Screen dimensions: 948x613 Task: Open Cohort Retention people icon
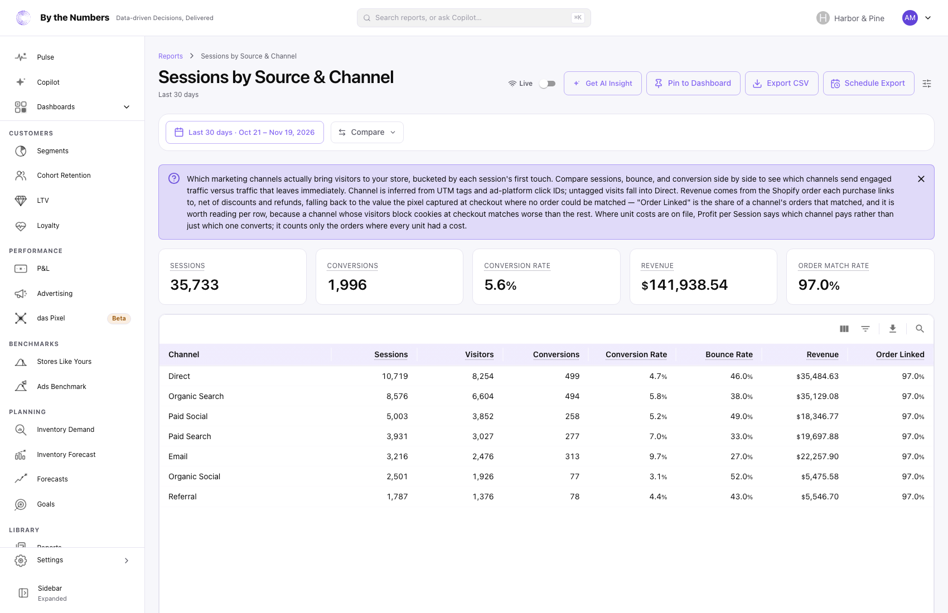click(21, 176)
